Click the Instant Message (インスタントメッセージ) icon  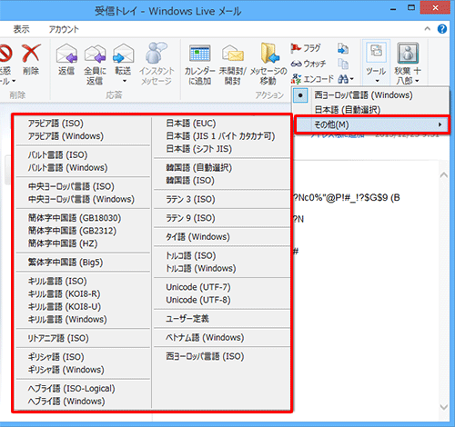157,54
